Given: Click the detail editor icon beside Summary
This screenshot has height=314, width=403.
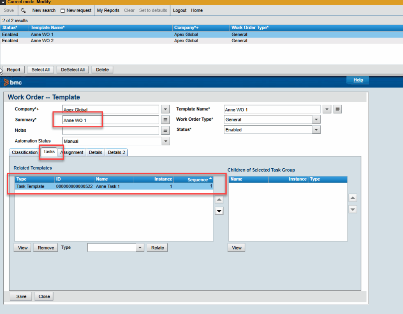Looking at the screenshot, I should [x=165, y=119].
